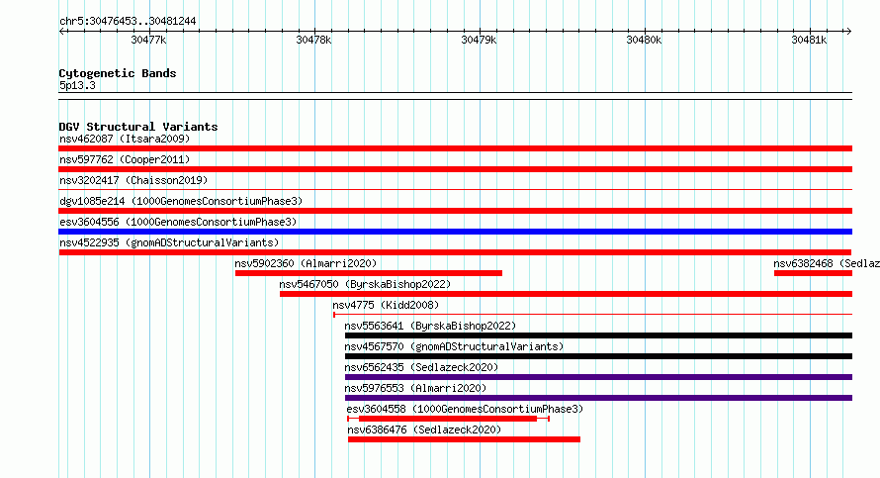Click the thin red line under nsv4775
Viewport: 880px width, 478px height.
(x=592, y=315)
